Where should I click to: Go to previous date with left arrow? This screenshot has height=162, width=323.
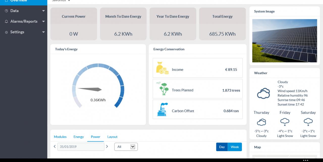point(55,147)
